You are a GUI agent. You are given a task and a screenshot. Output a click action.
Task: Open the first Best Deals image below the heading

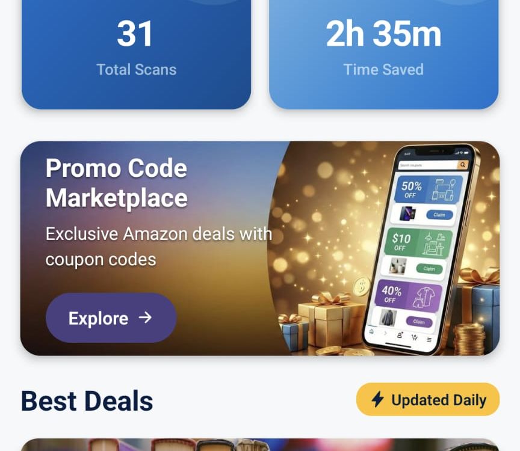click(260, 445)
